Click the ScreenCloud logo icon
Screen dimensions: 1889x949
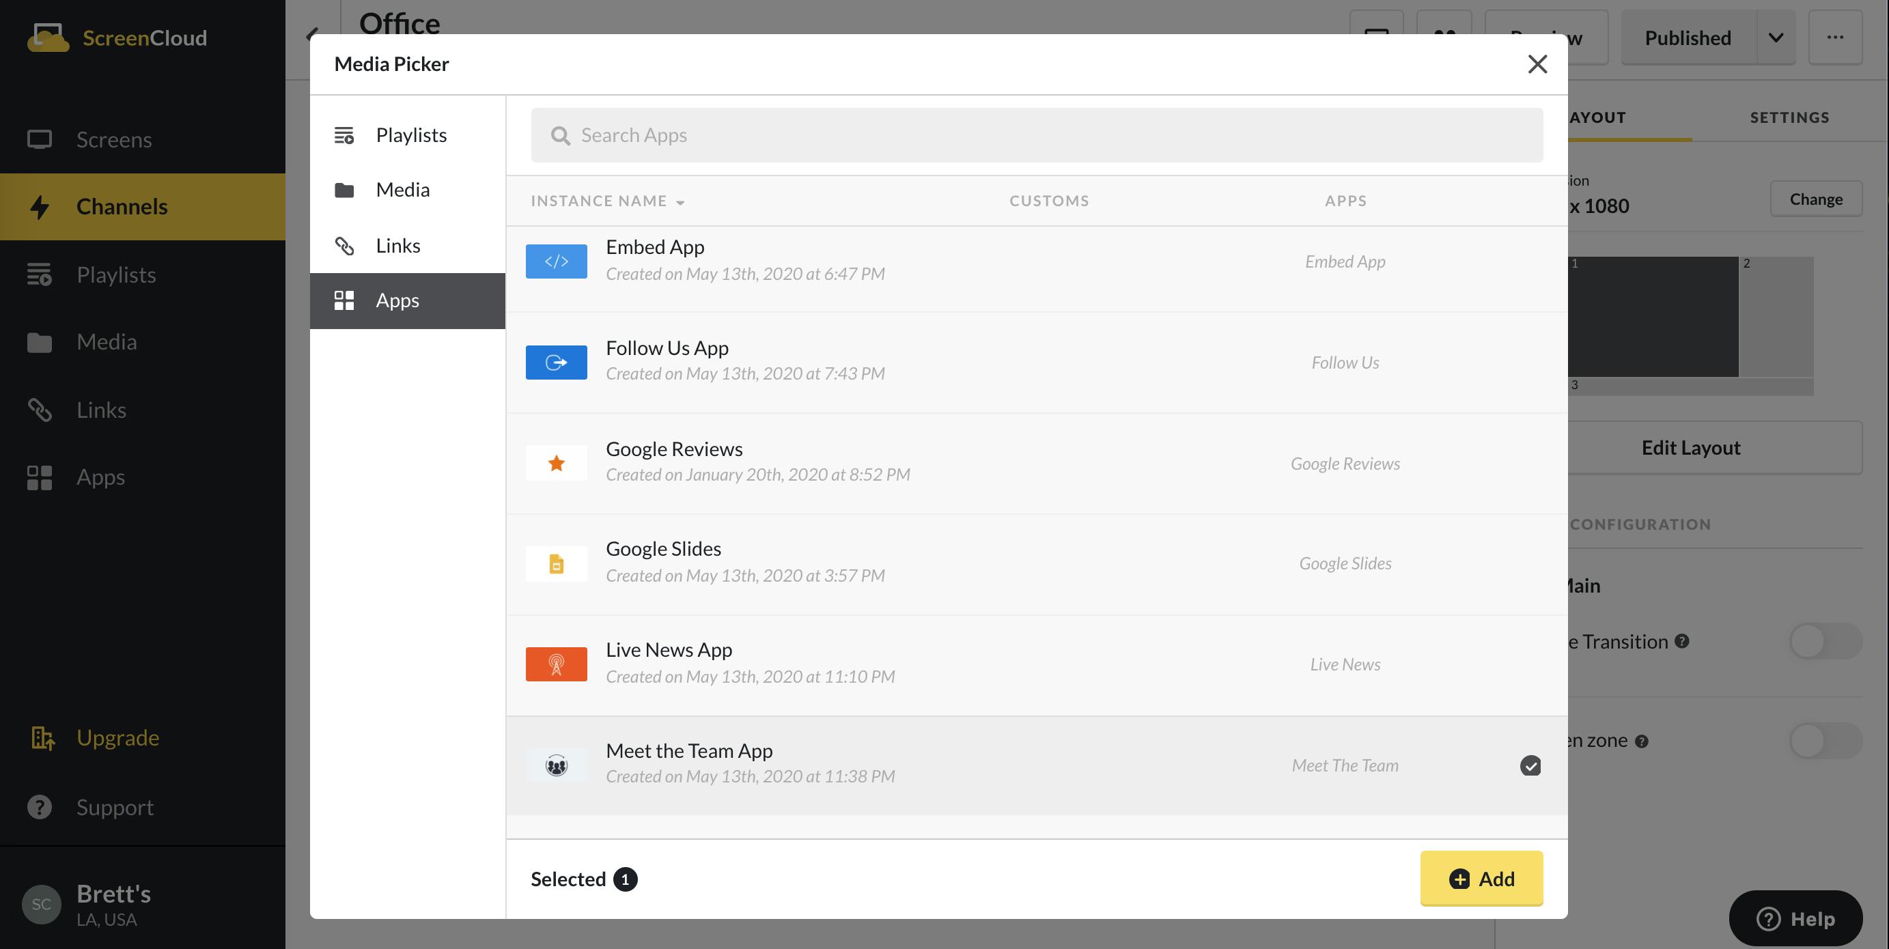pyautogui.click(x=48, y=38)
